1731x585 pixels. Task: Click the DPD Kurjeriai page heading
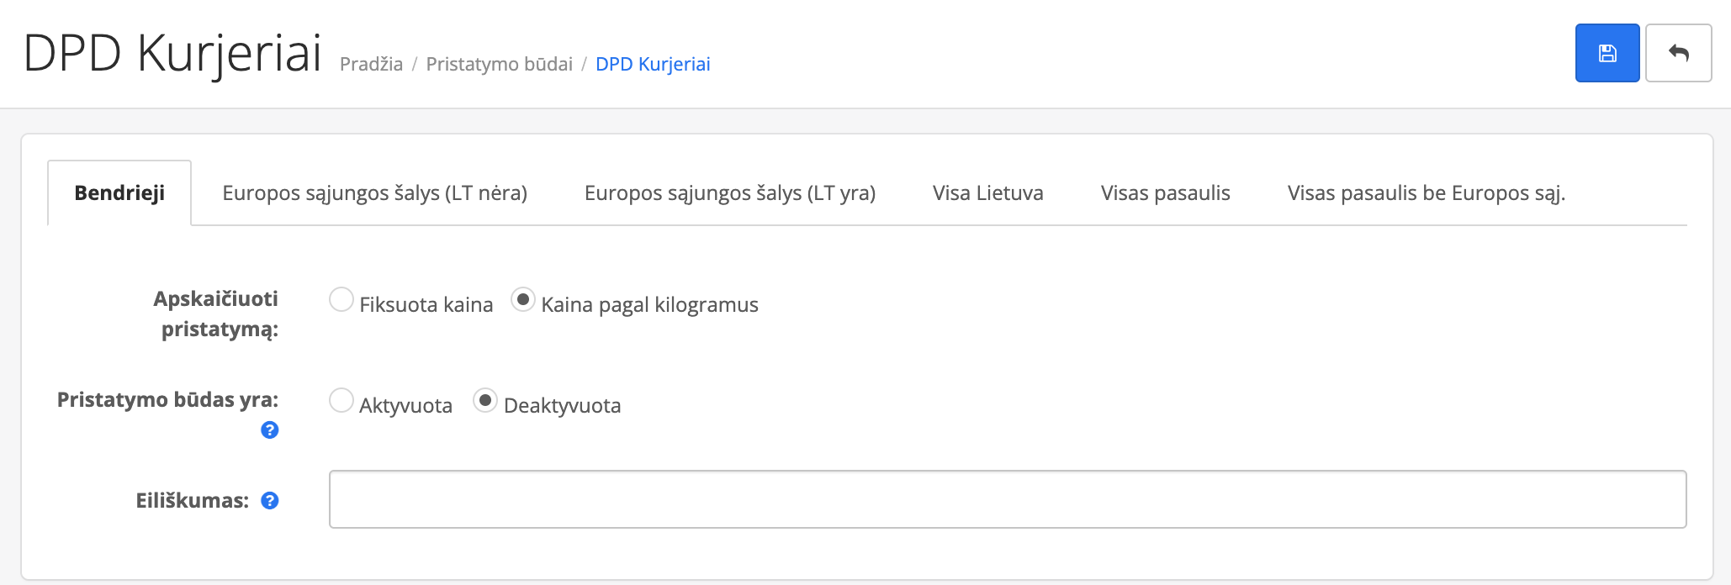point(172,53)
